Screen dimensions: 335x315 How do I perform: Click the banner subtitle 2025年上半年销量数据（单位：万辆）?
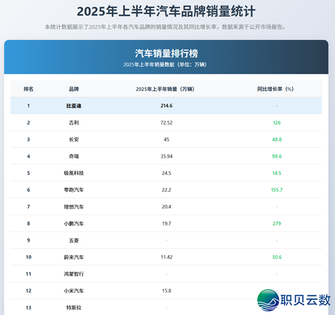[x=165, y=65]
